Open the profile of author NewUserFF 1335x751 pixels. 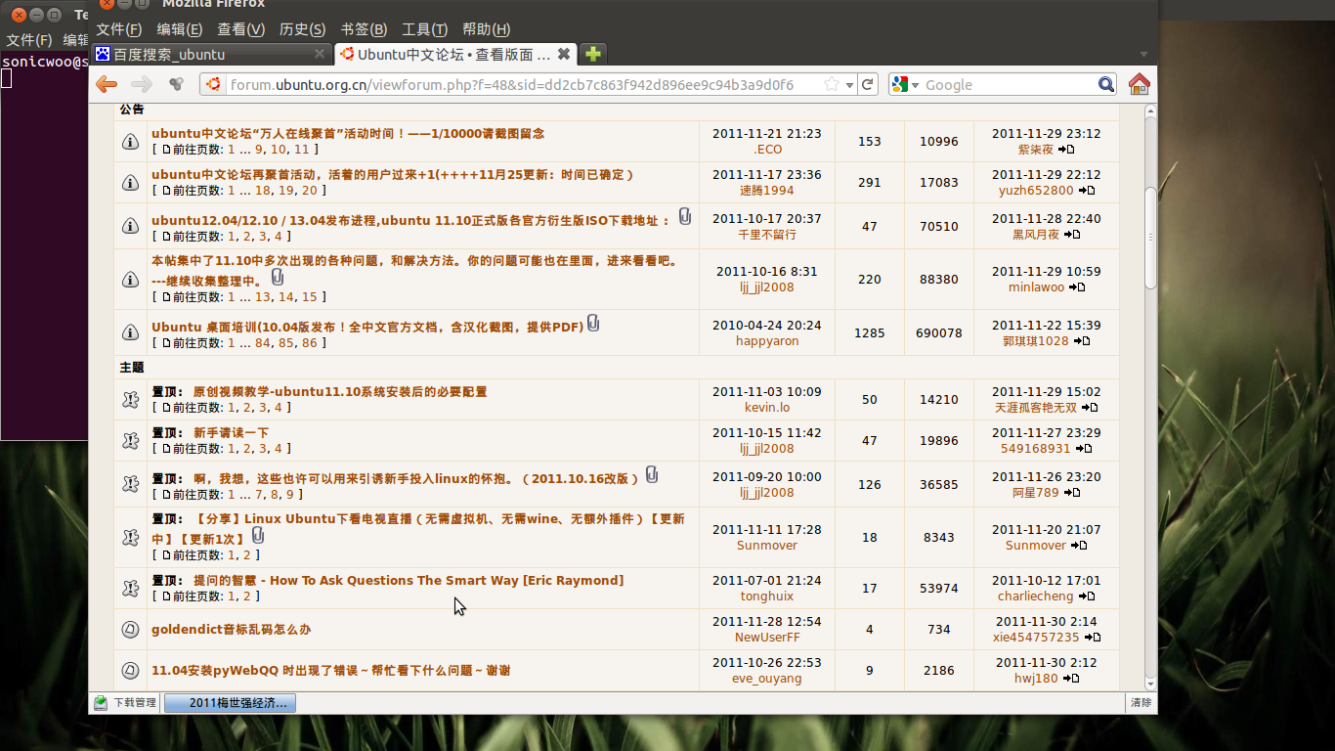pyautogui.click(x=767, y=638)
